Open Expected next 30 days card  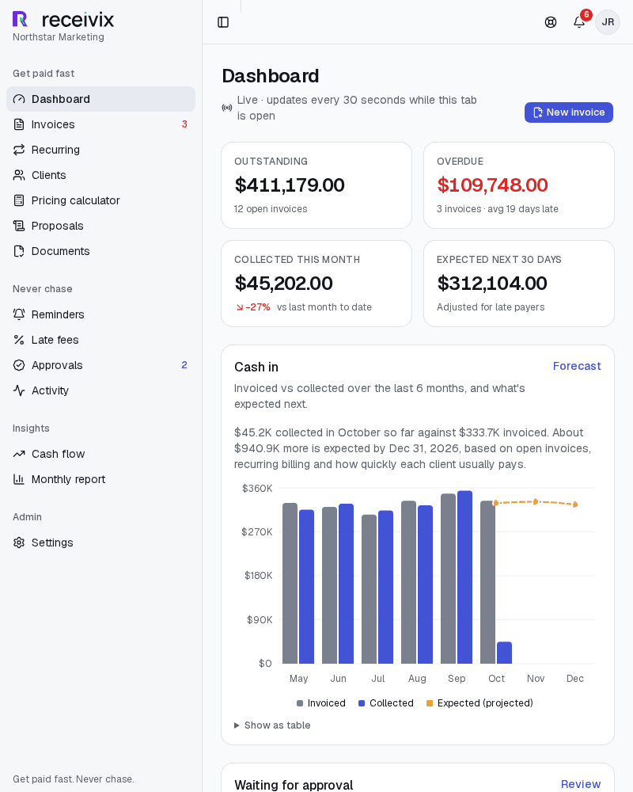(x=519, y=284)
